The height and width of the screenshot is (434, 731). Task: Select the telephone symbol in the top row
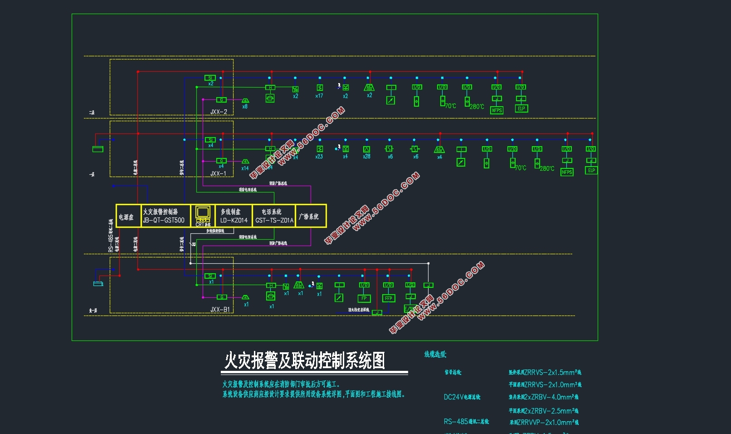(270, 98)
